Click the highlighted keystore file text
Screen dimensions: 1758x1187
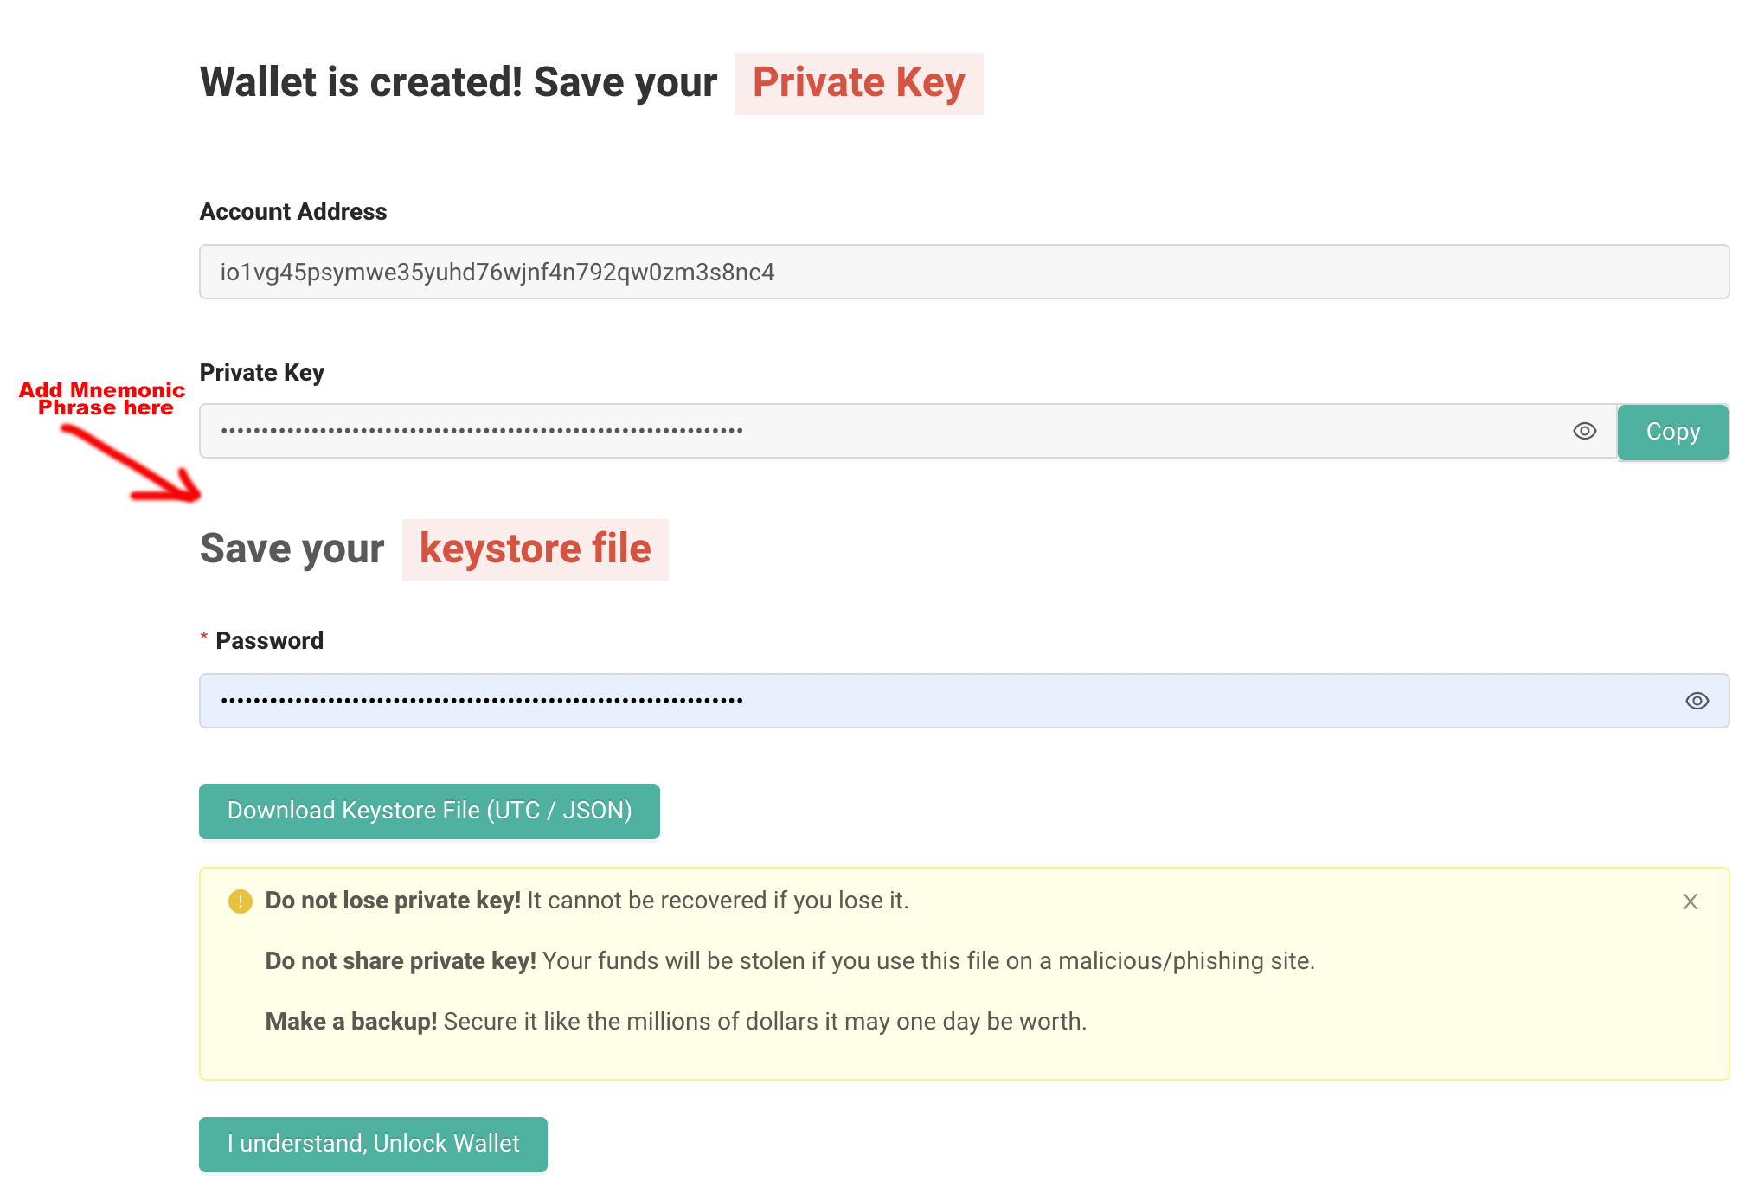(x=535, y=549)
